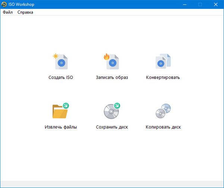Click the gray status bar at bottom

pyautogui.click(x=112, y=184)
